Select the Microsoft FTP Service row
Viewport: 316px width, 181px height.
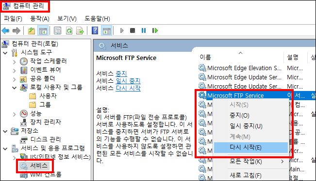[235, 96]
